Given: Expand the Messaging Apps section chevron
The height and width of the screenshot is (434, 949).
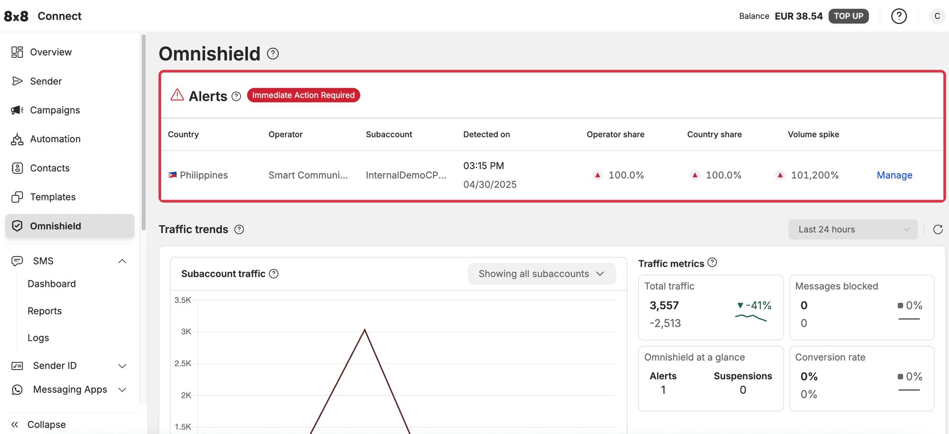Looking at the screenshot, I should click(x=122, y=390).
